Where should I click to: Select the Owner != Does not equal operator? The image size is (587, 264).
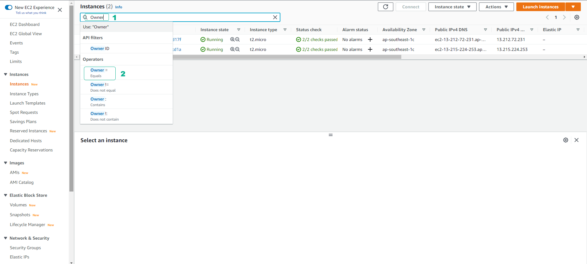tap(126, 87)
